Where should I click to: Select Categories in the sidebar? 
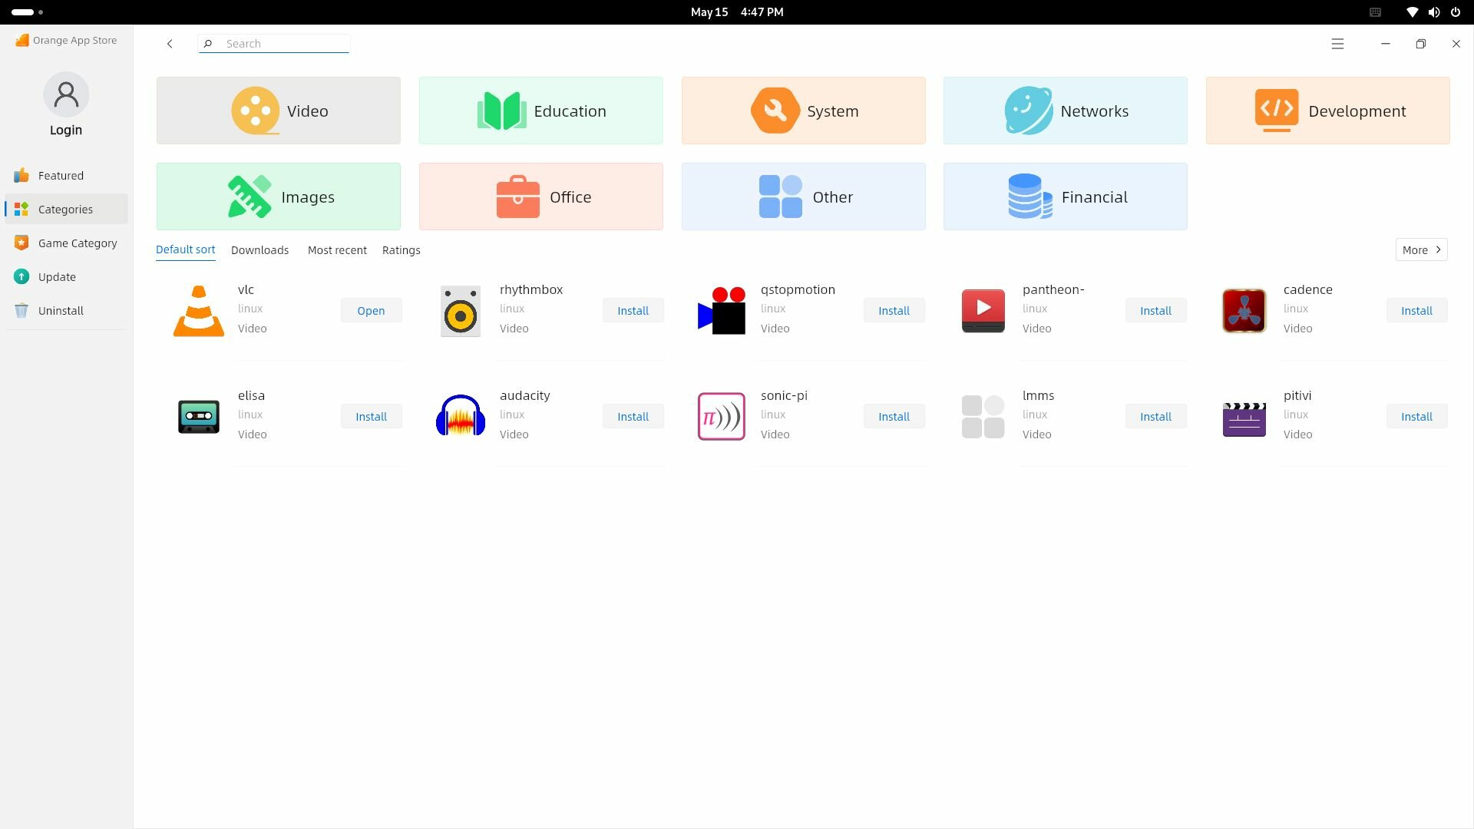(x=66, y=209)
